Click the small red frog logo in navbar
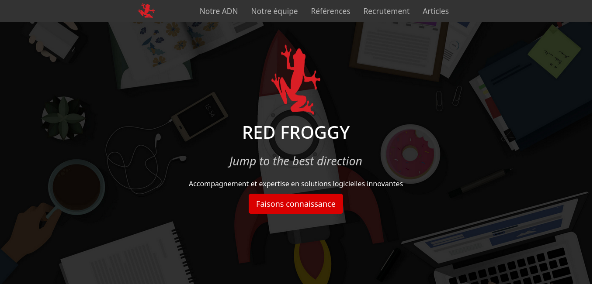This screenshot has height=284, width=597. pos(146,10)
